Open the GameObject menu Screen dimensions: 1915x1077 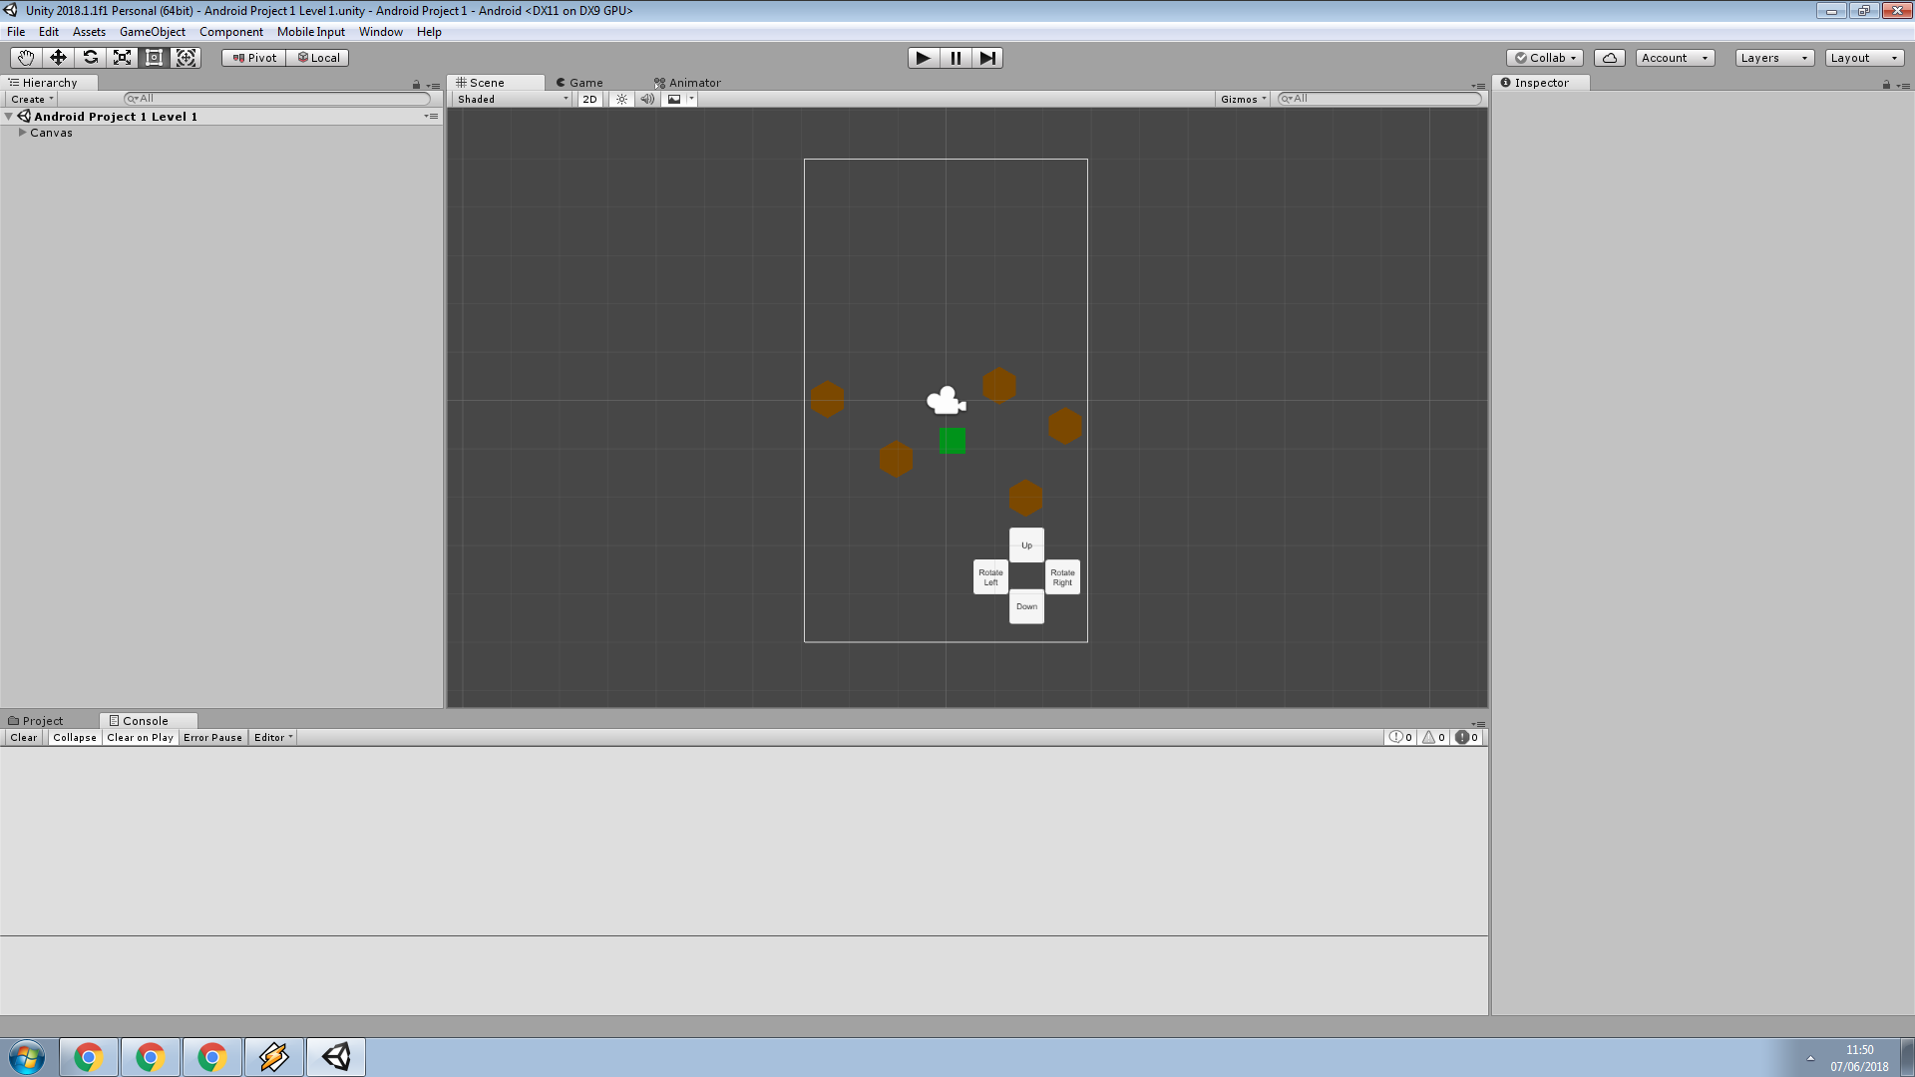[x=152, y=32]
